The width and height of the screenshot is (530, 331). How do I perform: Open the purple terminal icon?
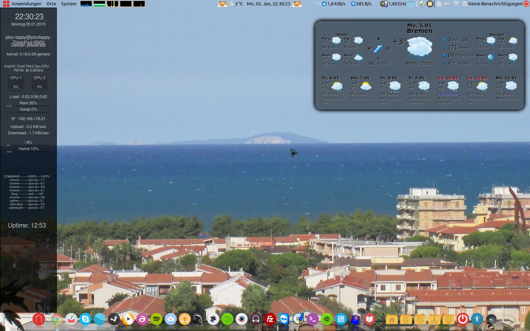click(x=313, y=319)
